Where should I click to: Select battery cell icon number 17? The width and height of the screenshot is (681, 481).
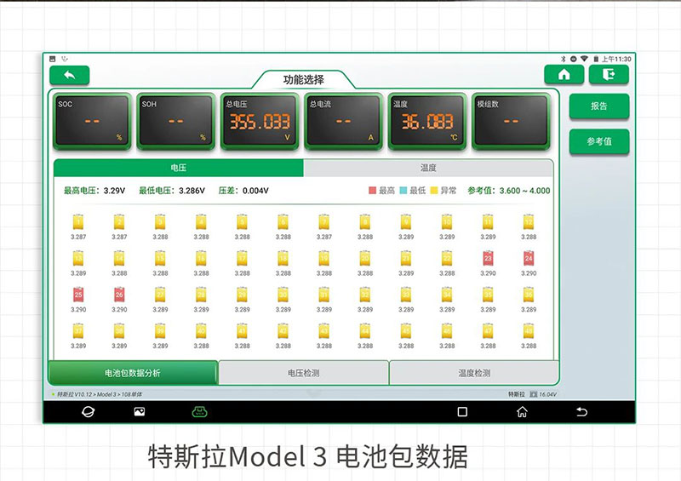(x=242, y=259)
